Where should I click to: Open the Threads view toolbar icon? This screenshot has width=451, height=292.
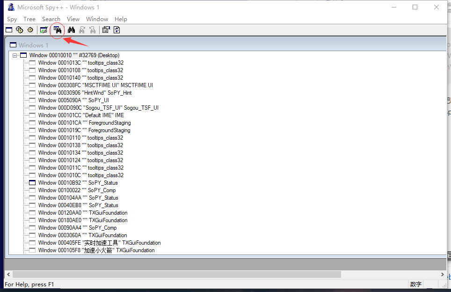click(30, 30)
